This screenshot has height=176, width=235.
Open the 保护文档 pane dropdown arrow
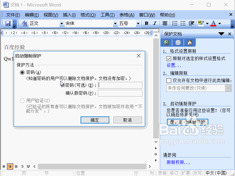click(221, 34)
